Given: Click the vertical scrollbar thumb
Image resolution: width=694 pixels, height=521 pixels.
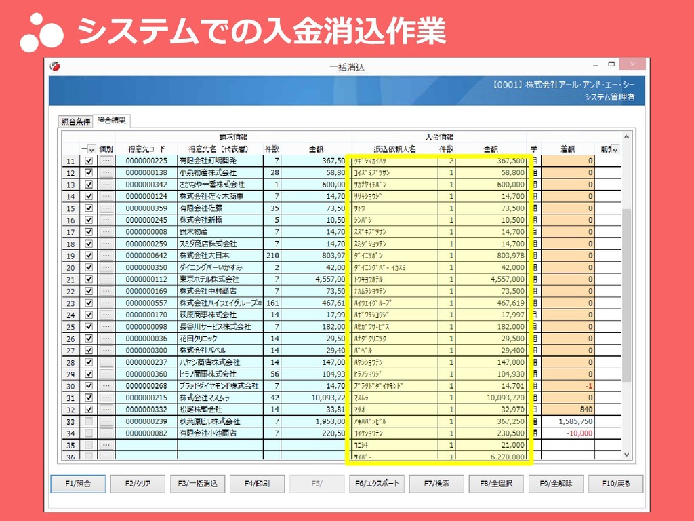Looking at the screenshot, I should tap(626, 296).
